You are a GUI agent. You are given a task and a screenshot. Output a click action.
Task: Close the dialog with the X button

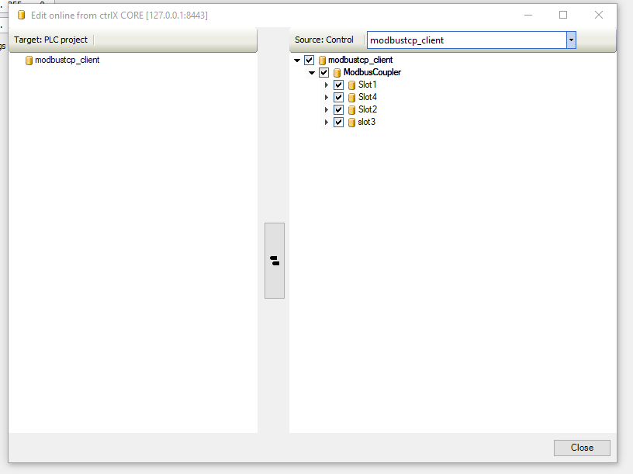click(599, 15)
